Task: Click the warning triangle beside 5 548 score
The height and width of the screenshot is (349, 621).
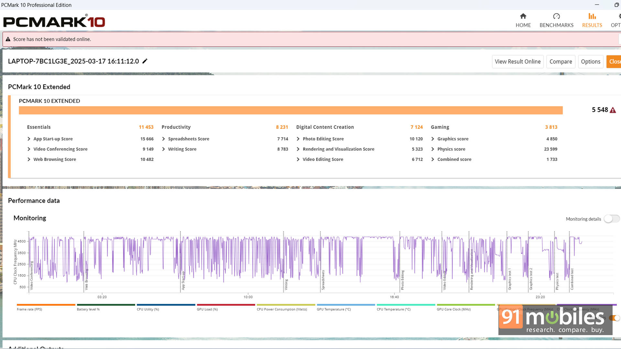Action: pos(613,110)
